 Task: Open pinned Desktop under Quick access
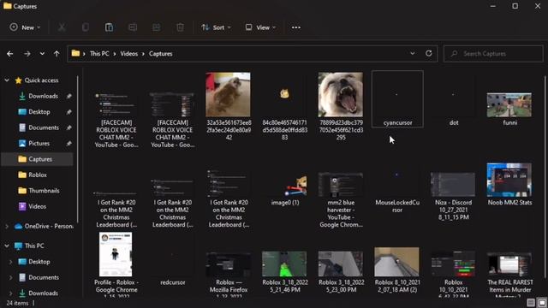point(39,112)
